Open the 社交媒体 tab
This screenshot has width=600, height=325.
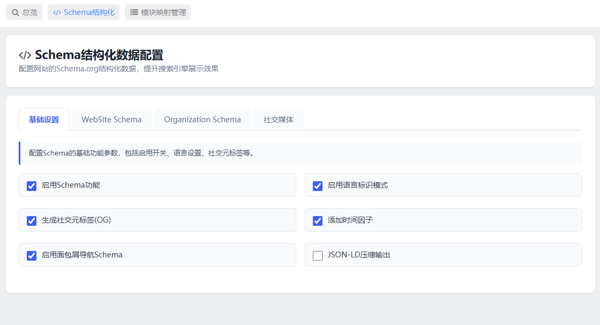coord(279,120)
